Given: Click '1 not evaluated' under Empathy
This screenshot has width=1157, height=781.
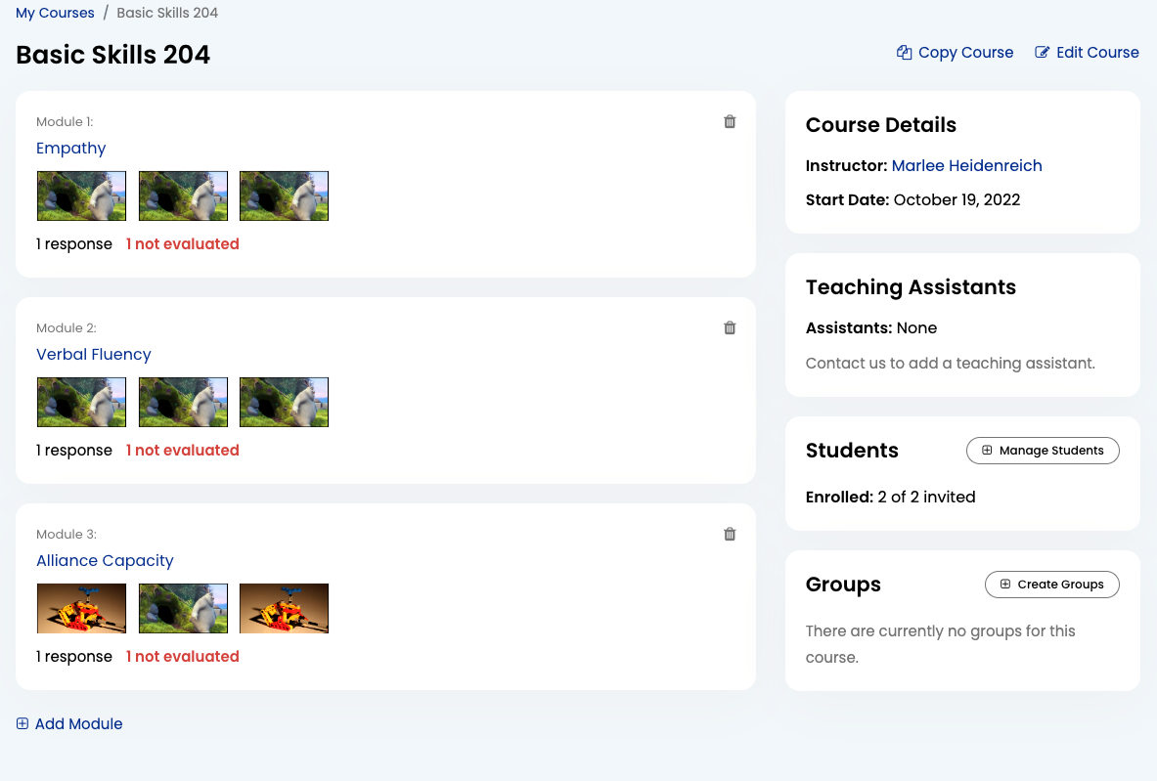Looking at the screenshot, I should pos(182,243).
